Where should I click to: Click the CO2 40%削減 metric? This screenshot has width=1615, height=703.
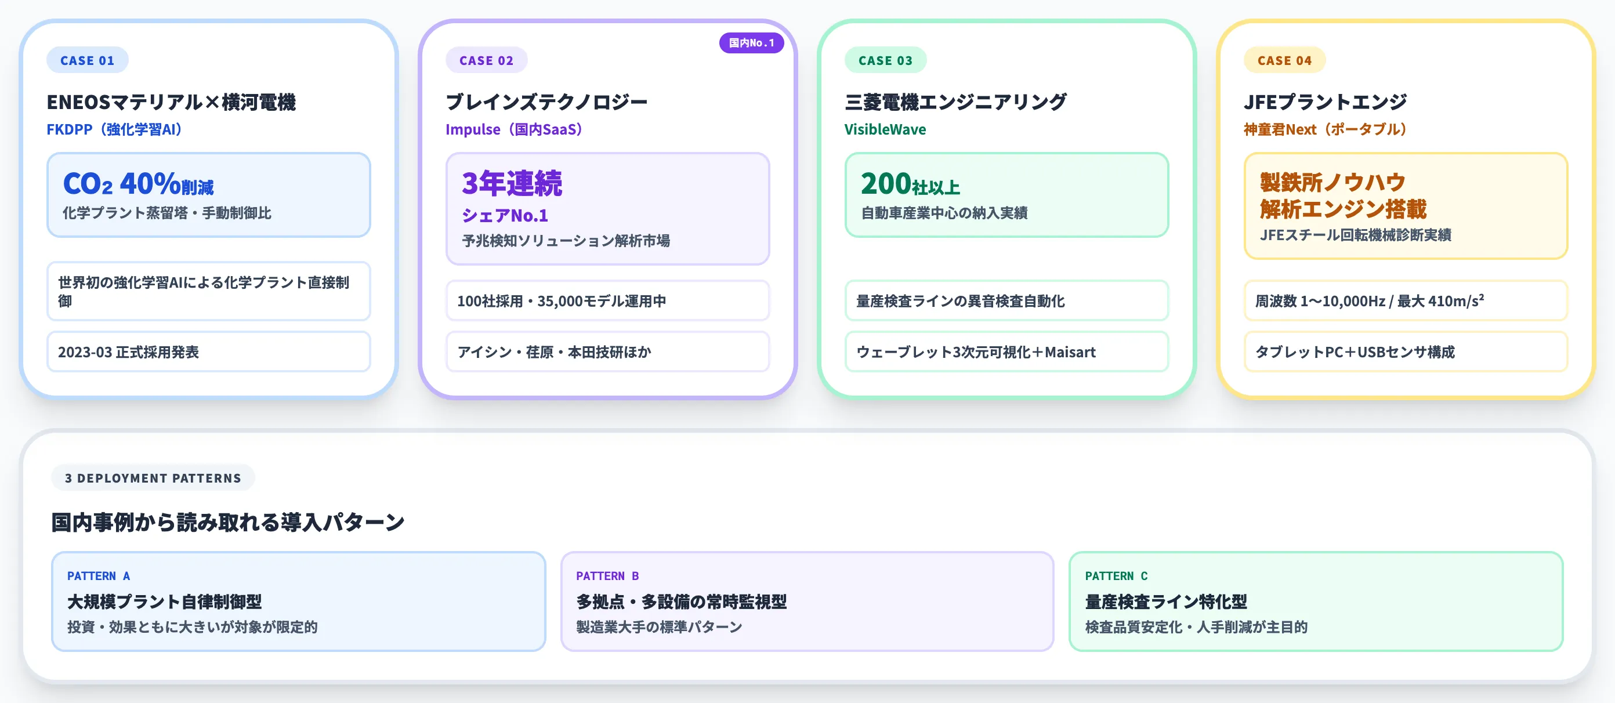(x=138, y=184)
